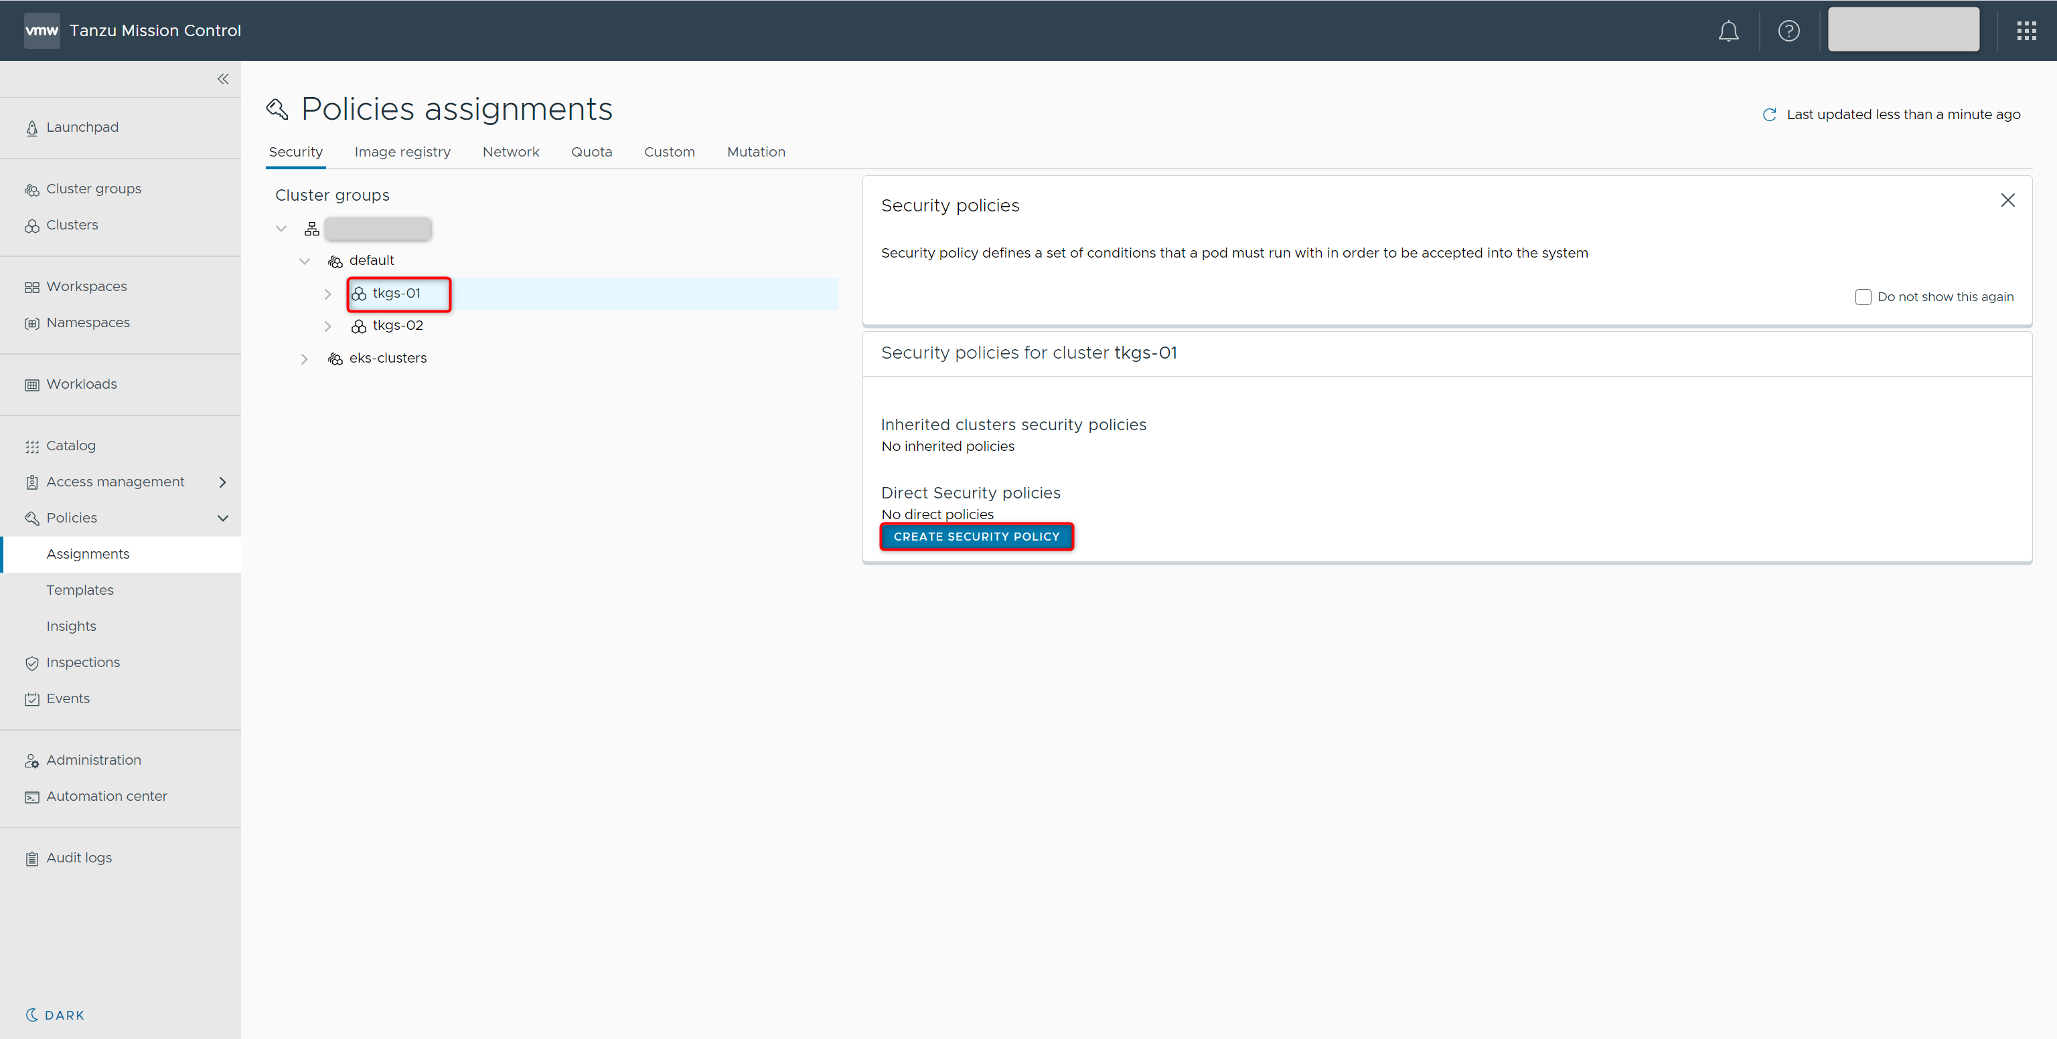Image resolution: width=2057 pixels, height=1039 pixels.
Task: Select the tkgs-02 cluster in tree
Action: pos(398,326)
